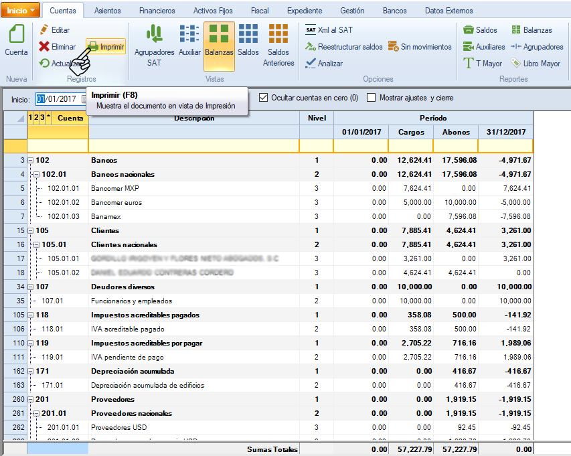
Task: Open the Activos Fijos tab
Action: (213, 11)
